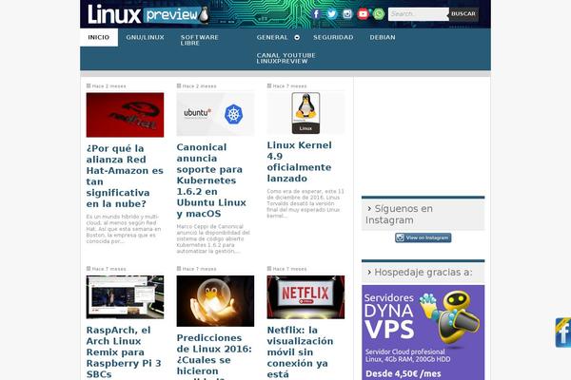Open Canal YouTube LinuxPreview menu item
Viewport: 571px width, 380px height.
coord(285,58)
